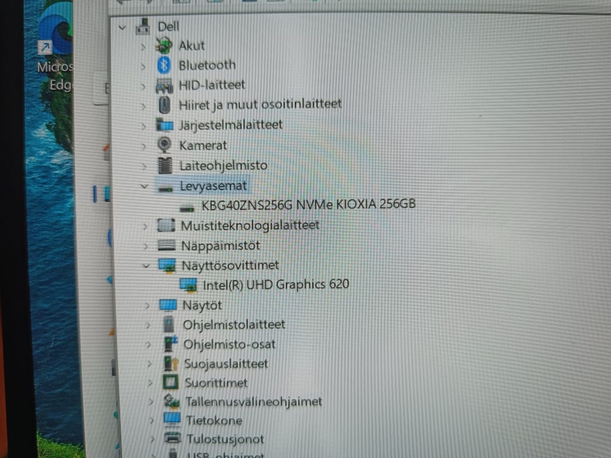Expand the Ohjelmistolaitteet category
The width and height of the screenshot is (611, 458).
pyautogui.click(x=148, y=325)
